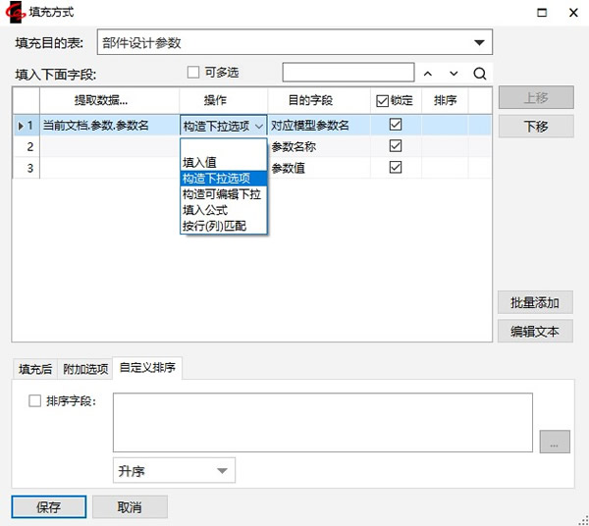Enable the 排序字段 checkbox
589x526 pixels.
coord(35,400)
